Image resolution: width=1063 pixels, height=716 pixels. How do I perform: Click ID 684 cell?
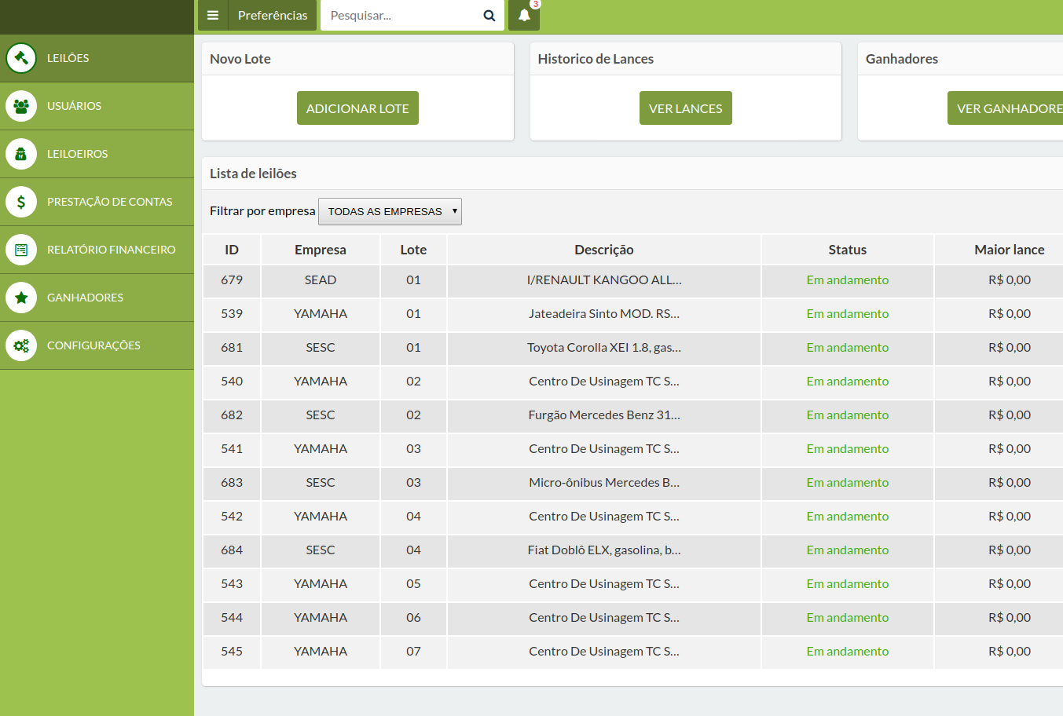pyautogui.click(x=232, y=550)
